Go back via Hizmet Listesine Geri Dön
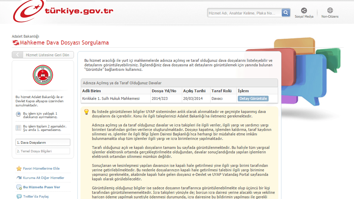The width and height of the screenshot is (354, 199). [43, 55]
